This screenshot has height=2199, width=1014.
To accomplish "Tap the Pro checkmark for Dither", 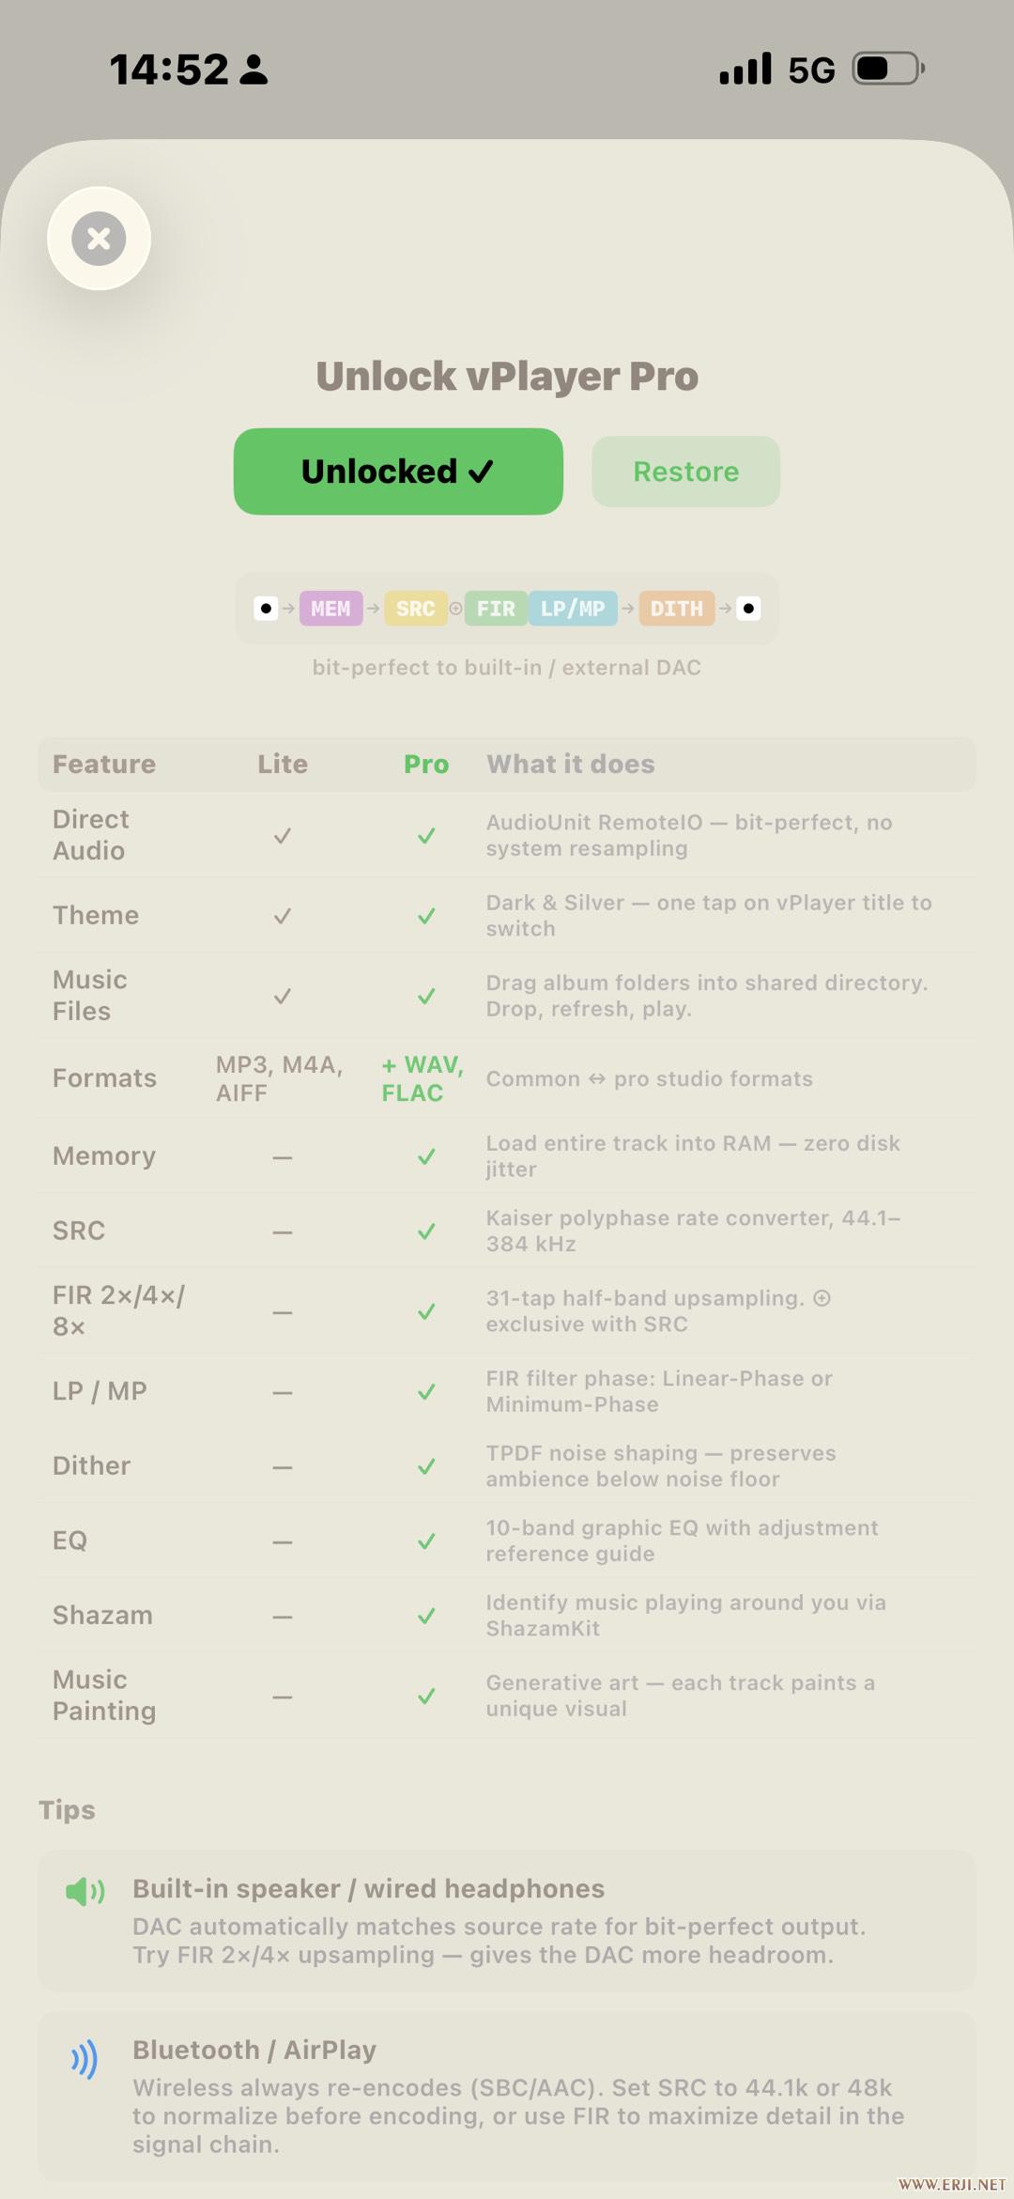I will pyautogui.click(x=426, y=1466).
